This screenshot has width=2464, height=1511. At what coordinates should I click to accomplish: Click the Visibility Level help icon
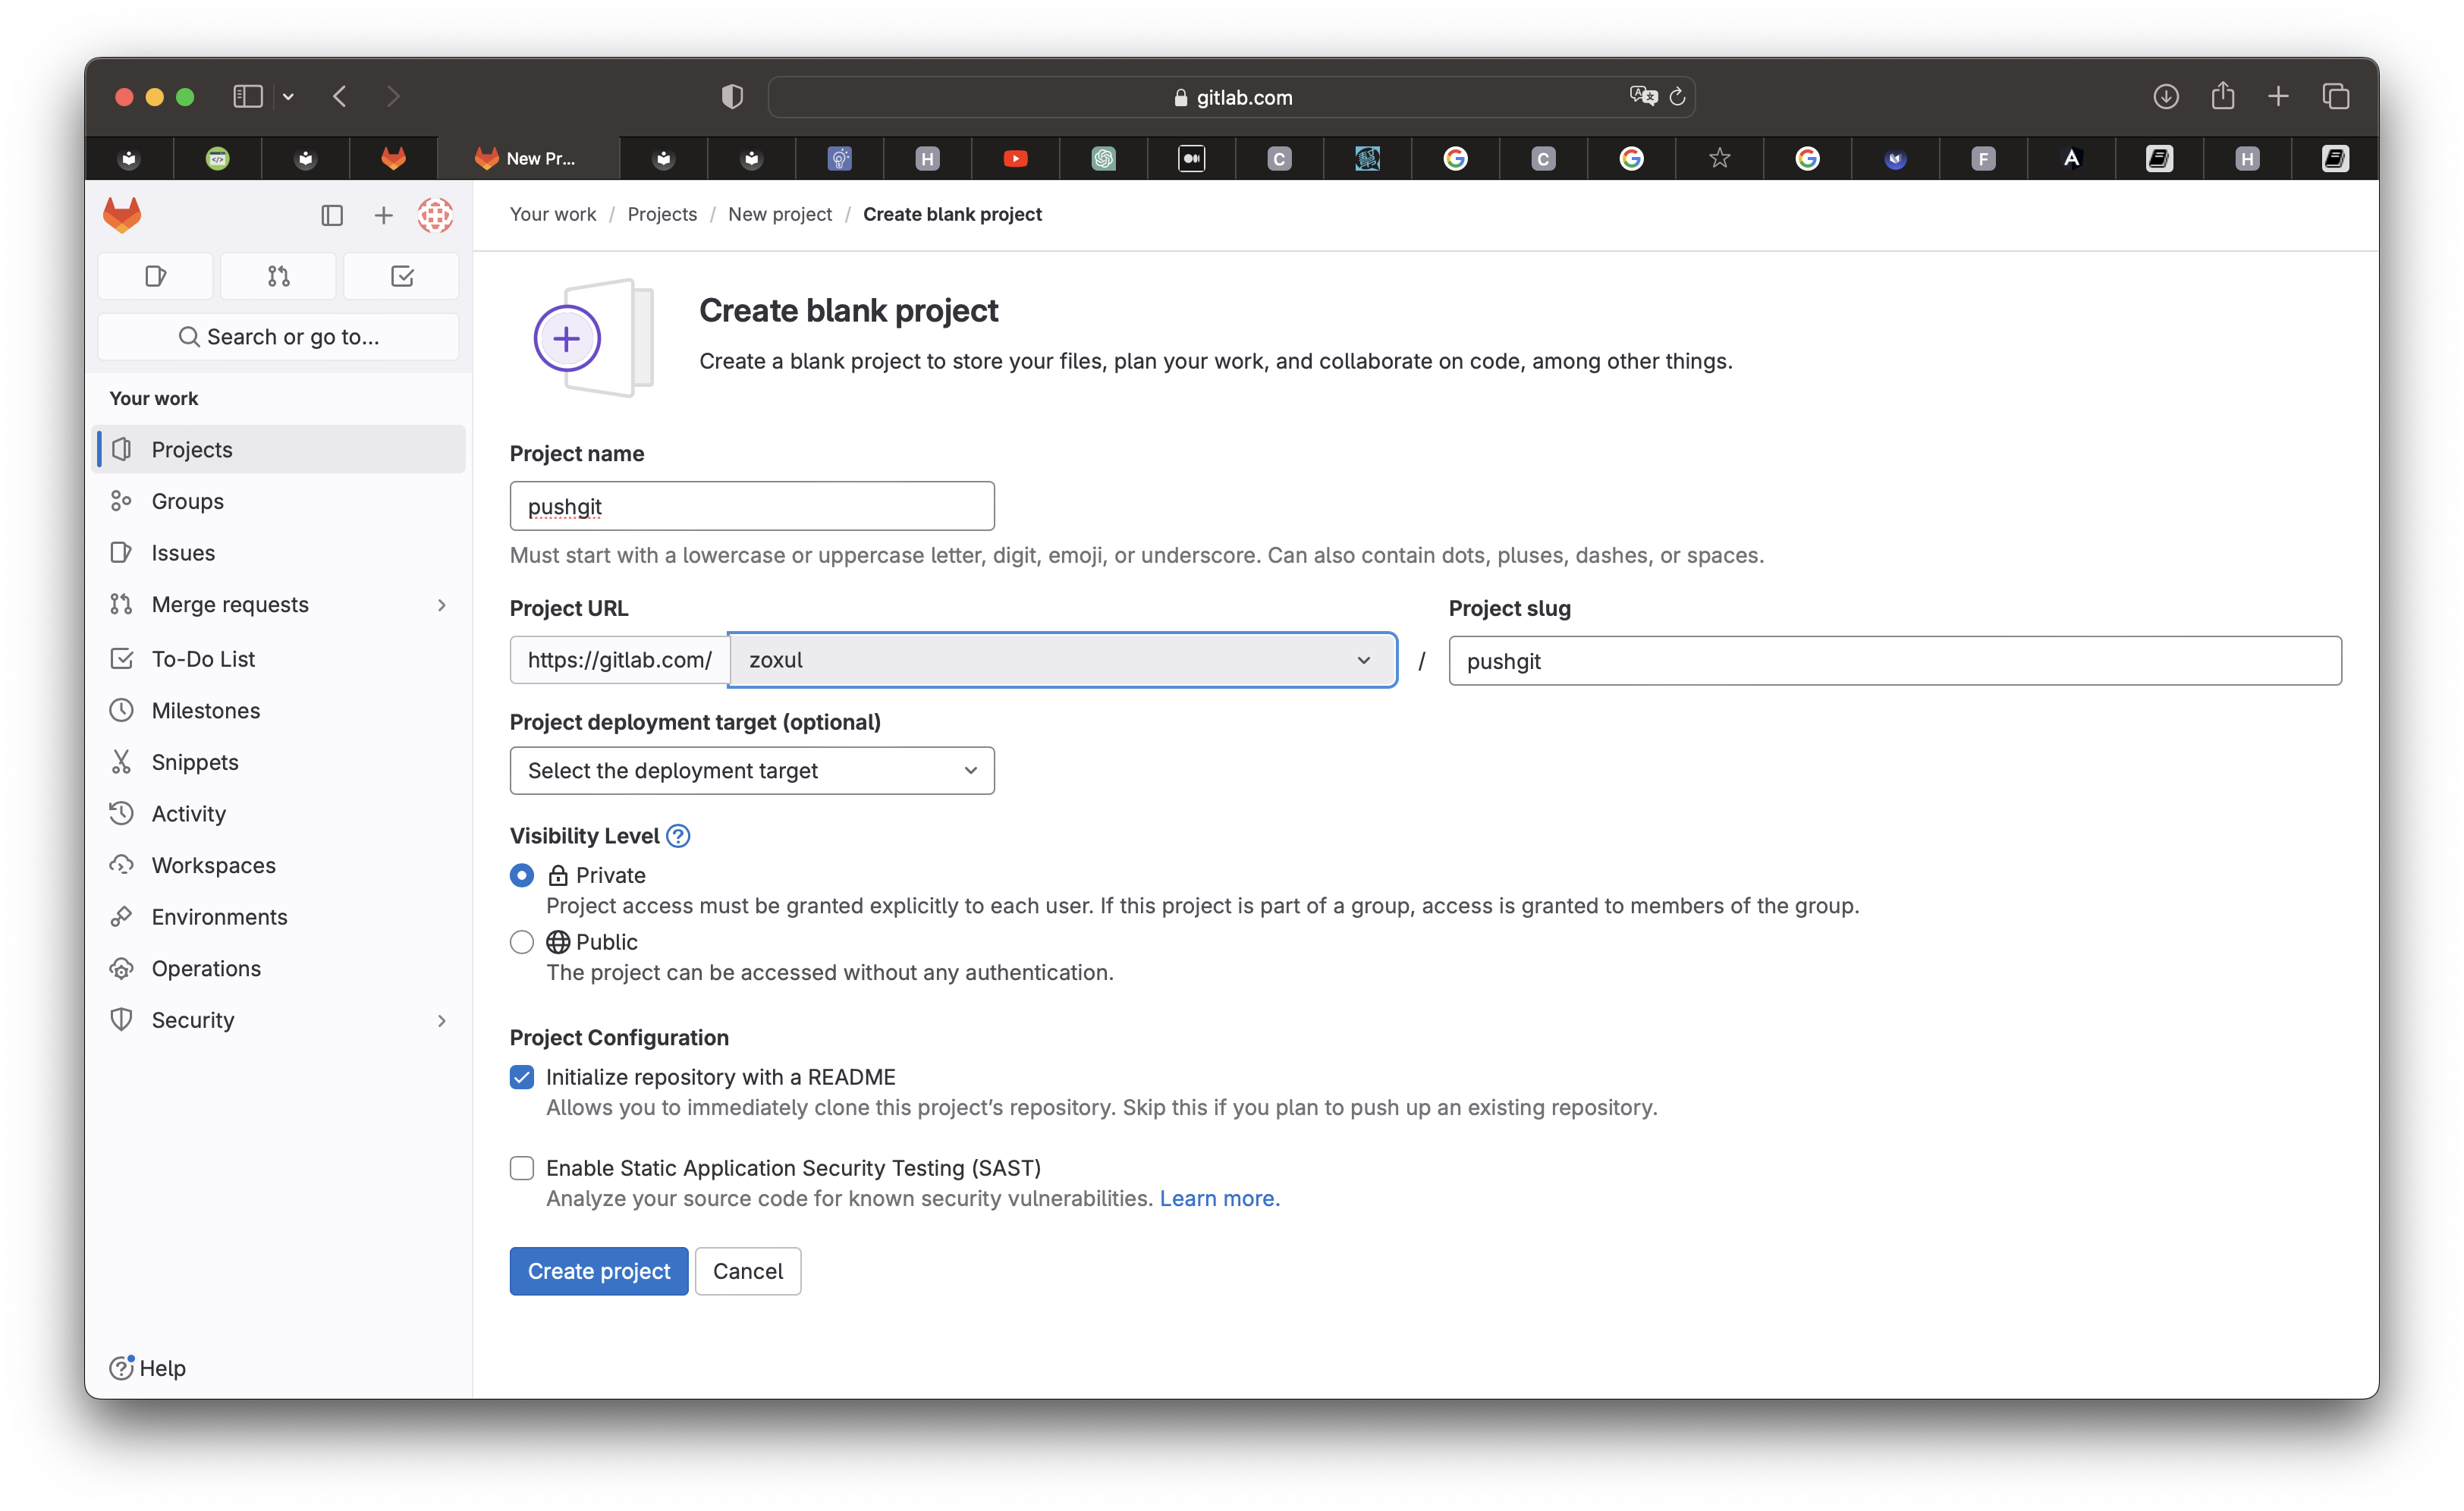tap(678, 836)
